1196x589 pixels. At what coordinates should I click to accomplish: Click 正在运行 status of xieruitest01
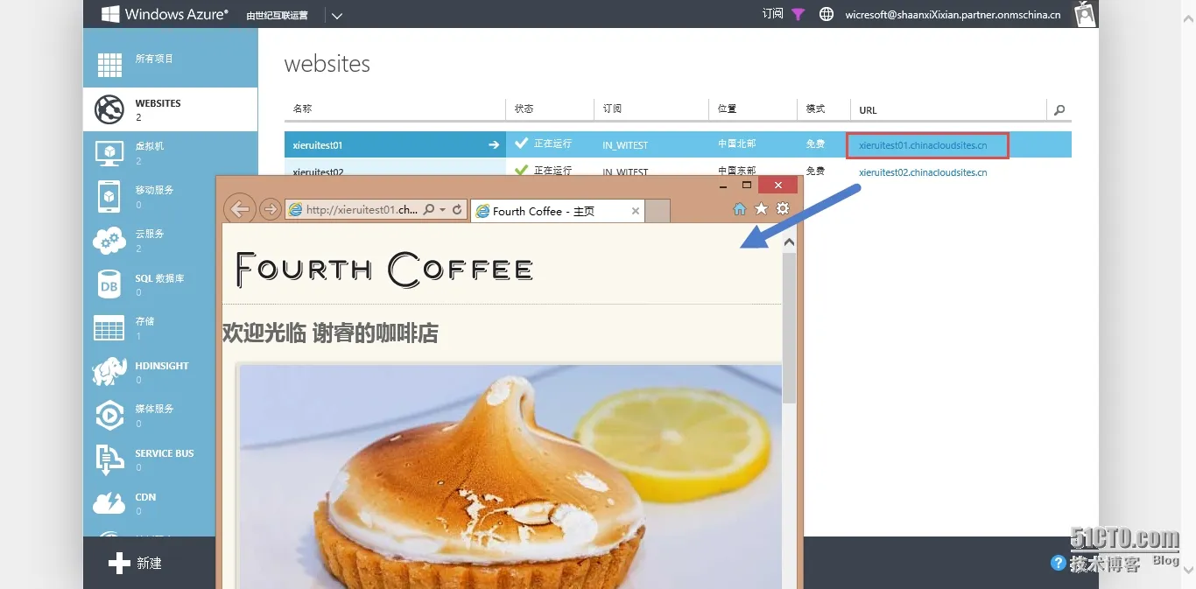552,144
